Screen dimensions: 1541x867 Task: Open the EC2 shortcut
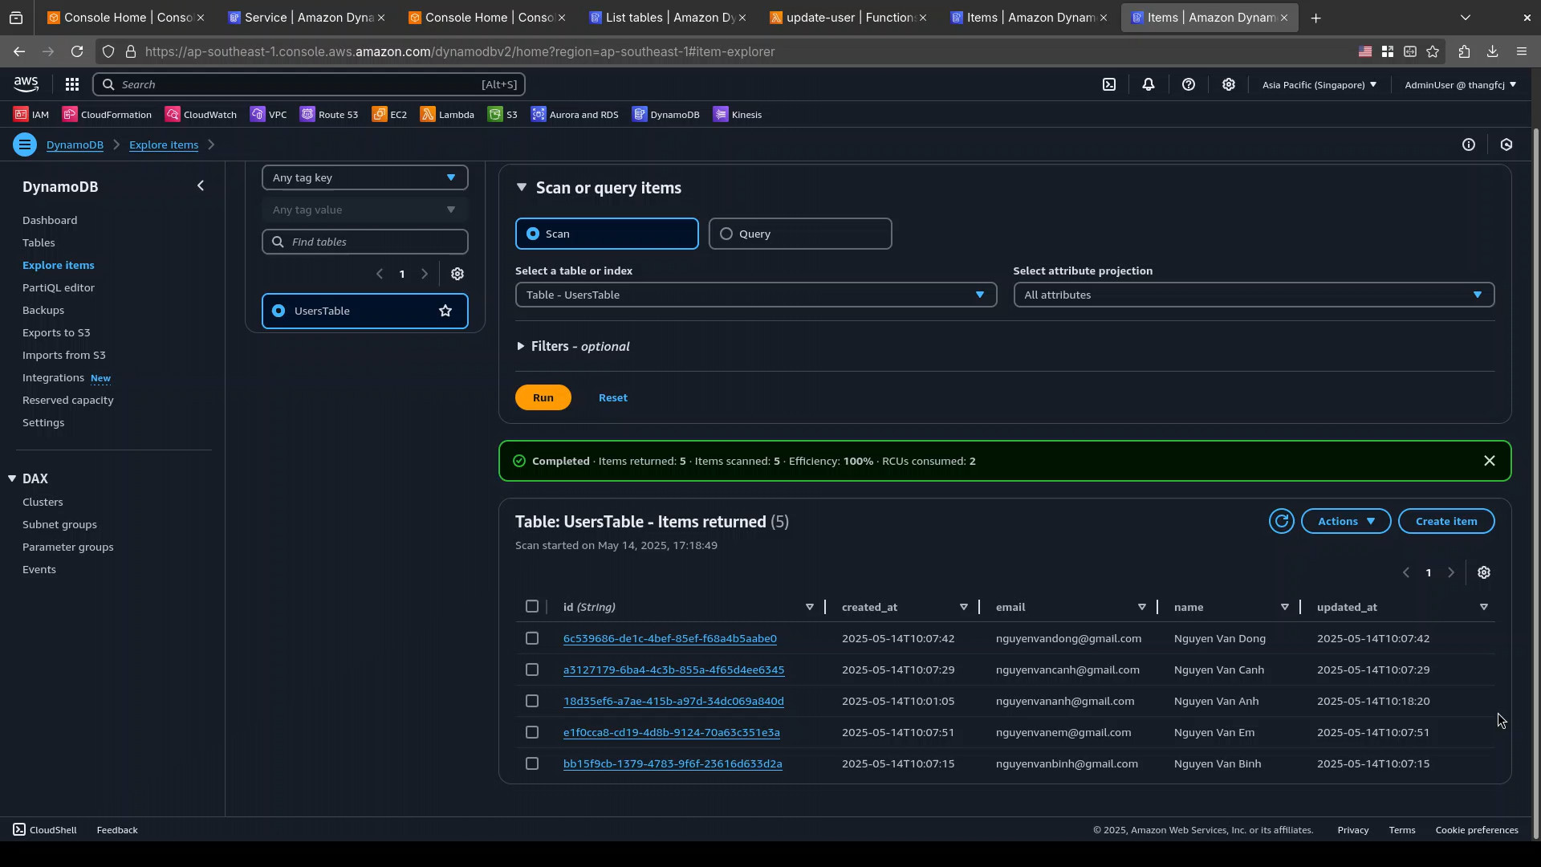389,114
